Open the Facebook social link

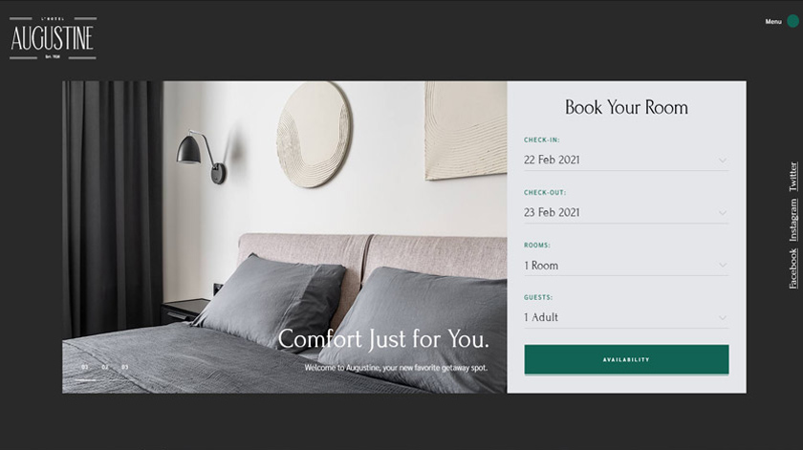point(792,268)
